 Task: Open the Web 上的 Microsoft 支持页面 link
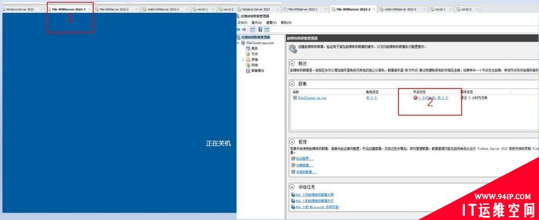click(x=317, y=207)
